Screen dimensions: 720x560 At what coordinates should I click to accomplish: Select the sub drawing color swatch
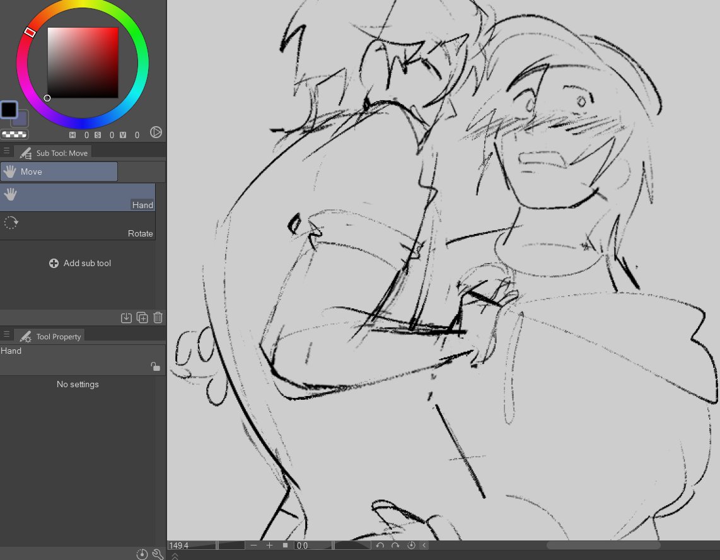point(22,120)
